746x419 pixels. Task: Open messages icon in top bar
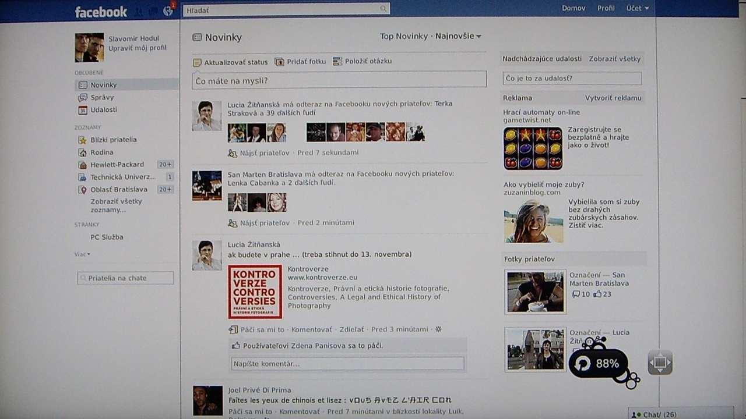tap(153, 11)
